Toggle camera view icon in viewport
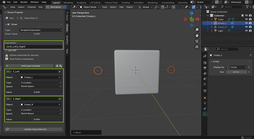This screenshot has width=254, height=139. [197, 41]
